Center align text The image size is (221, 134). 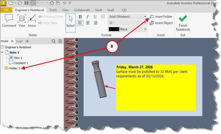coord(88,23)
